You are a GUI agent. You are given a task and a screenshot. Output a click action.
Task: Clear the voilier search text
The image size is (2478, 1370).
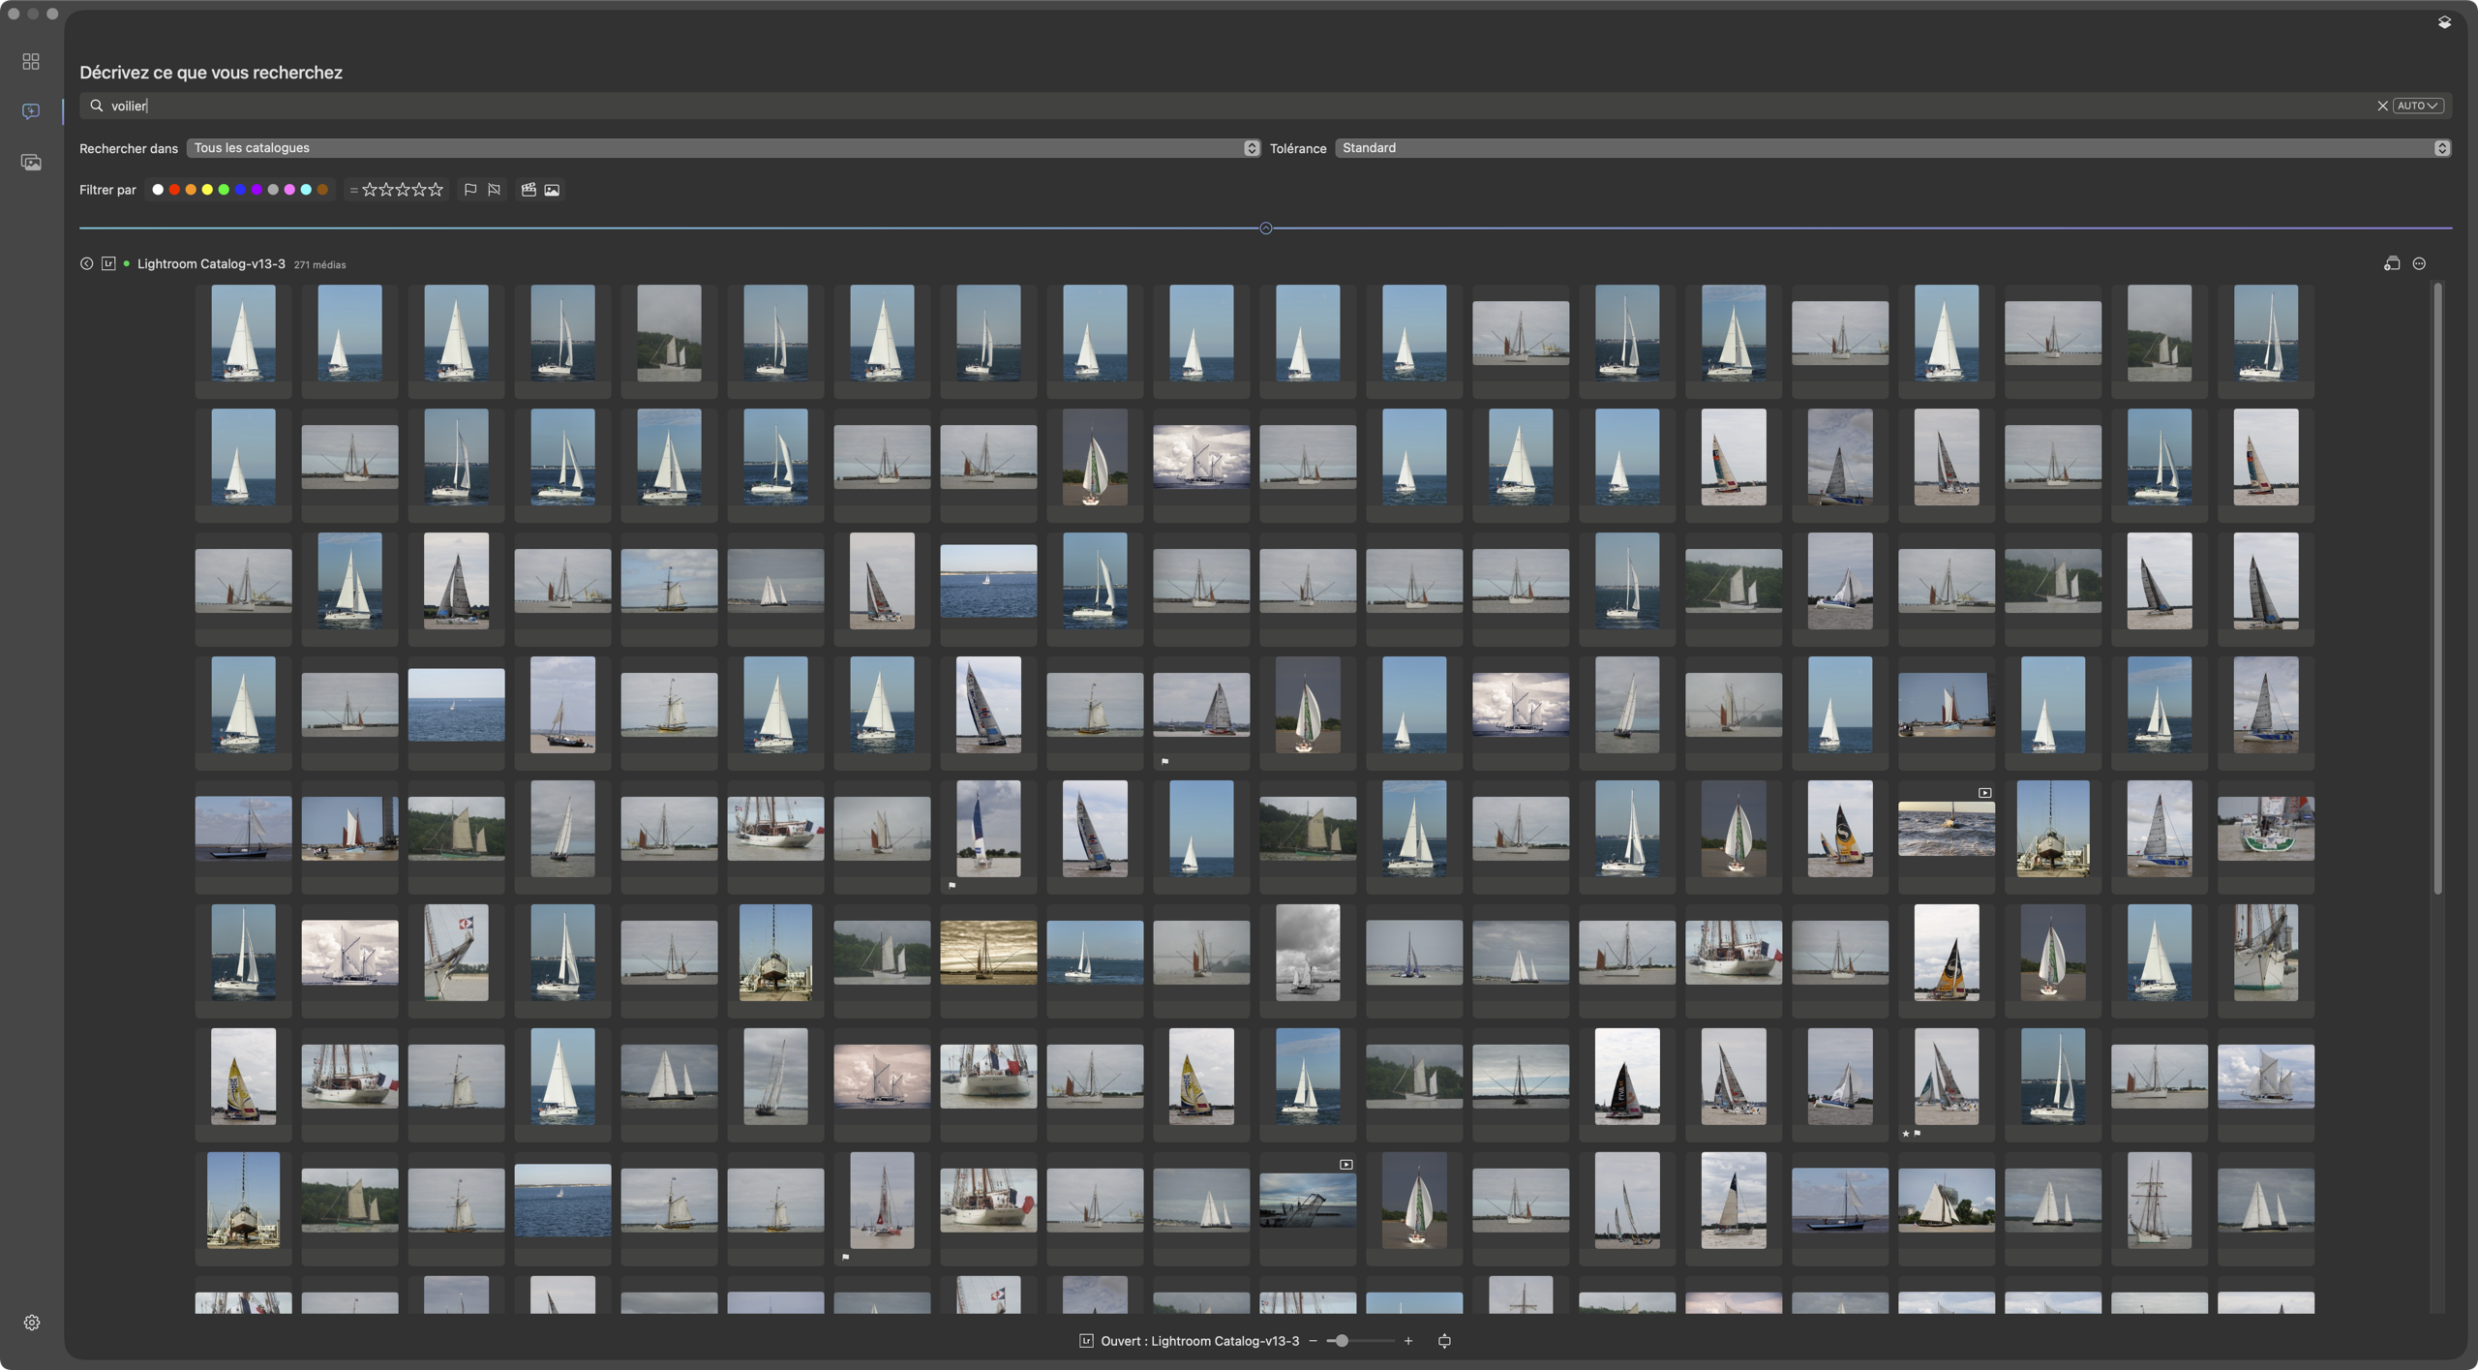[x=2382, y=106]
